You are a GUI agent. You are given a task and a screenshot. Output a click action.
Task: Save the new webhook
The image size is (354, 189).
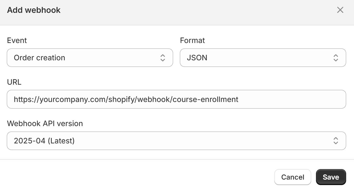tap(331, 177)
